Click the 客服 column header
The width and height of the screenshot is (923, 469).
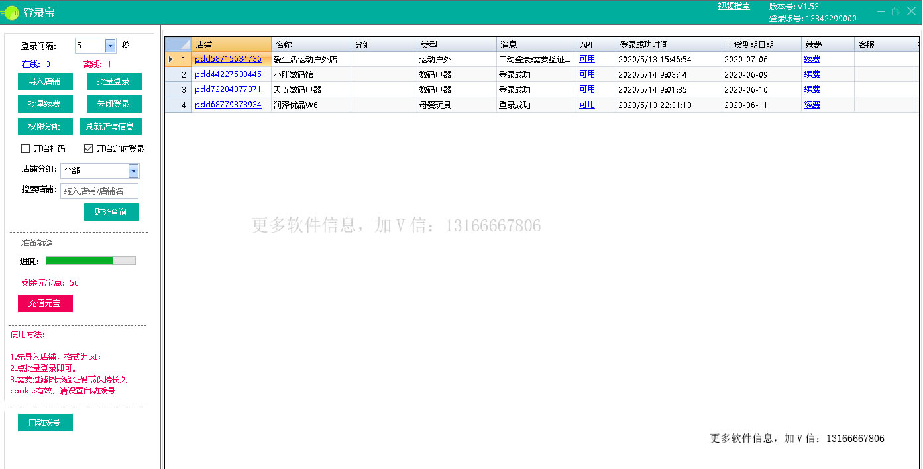pos(885,44)
